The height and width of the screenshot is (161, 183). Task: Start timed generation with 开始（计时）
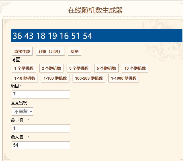pos(50,51)
